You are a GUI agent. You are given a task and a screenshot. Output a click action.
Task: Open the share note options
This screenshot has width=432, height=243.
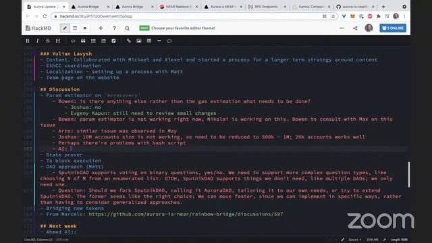point(355,28)
